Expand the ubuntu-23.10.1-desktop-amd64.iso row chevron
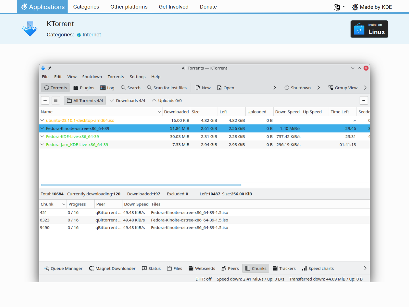 click(42, 121)
